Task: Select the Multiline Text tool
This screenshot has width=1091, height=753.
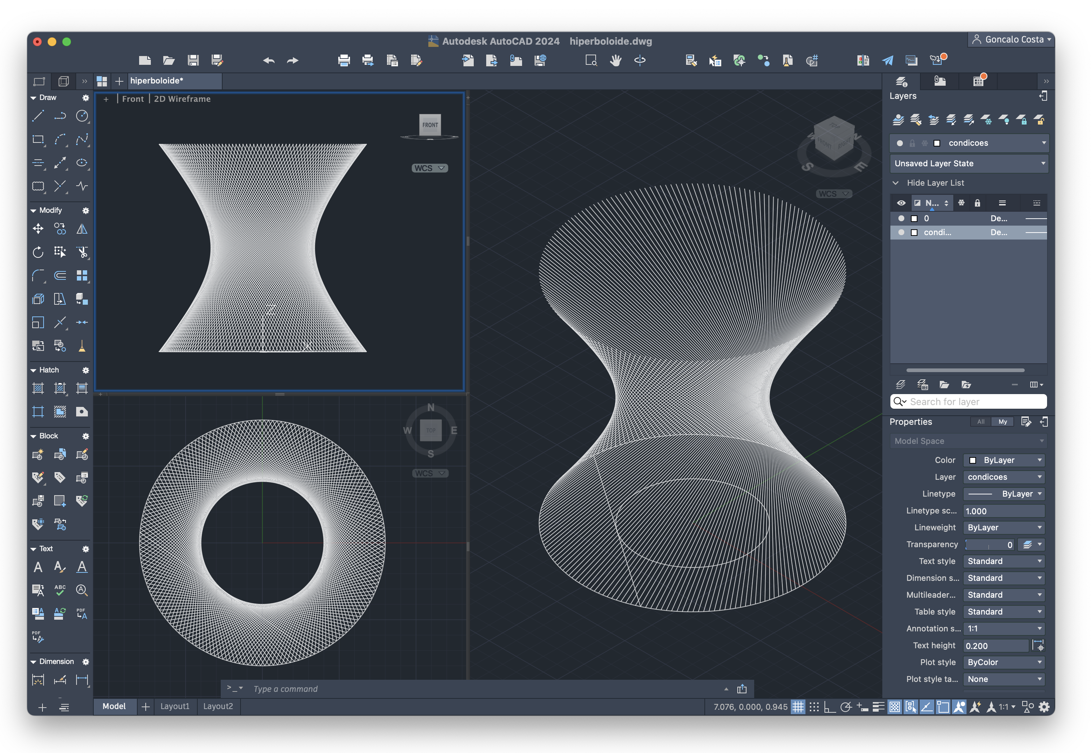Action: [38, 567]
